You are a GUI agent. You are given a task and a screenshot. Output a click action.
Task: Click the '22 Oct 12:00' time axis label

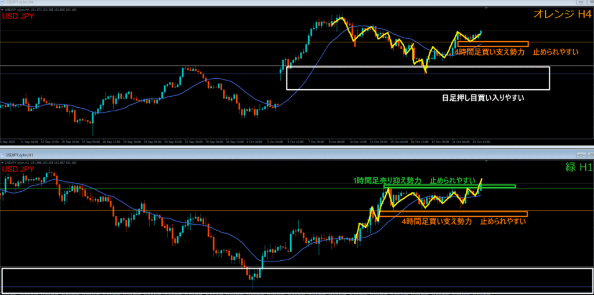point(481,142)
